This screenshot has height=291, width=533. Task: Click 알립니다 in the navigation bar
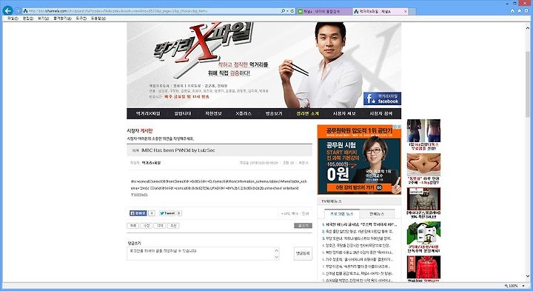point(183,113)
